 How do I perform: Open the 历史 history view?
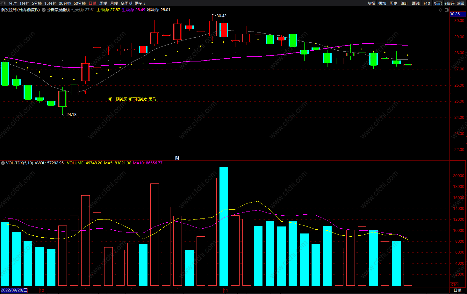click(393, 3)
